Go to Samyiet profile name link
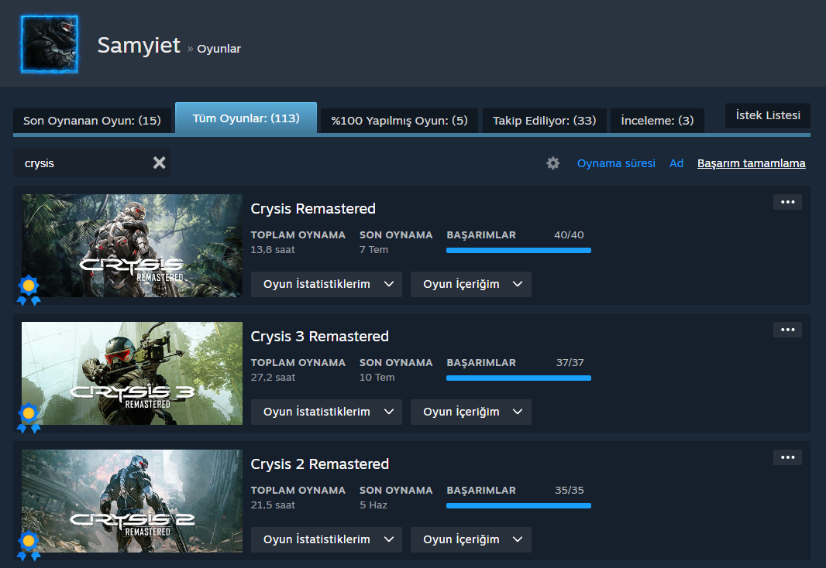Viewport: 826px width, 568px height. [139, 45]
